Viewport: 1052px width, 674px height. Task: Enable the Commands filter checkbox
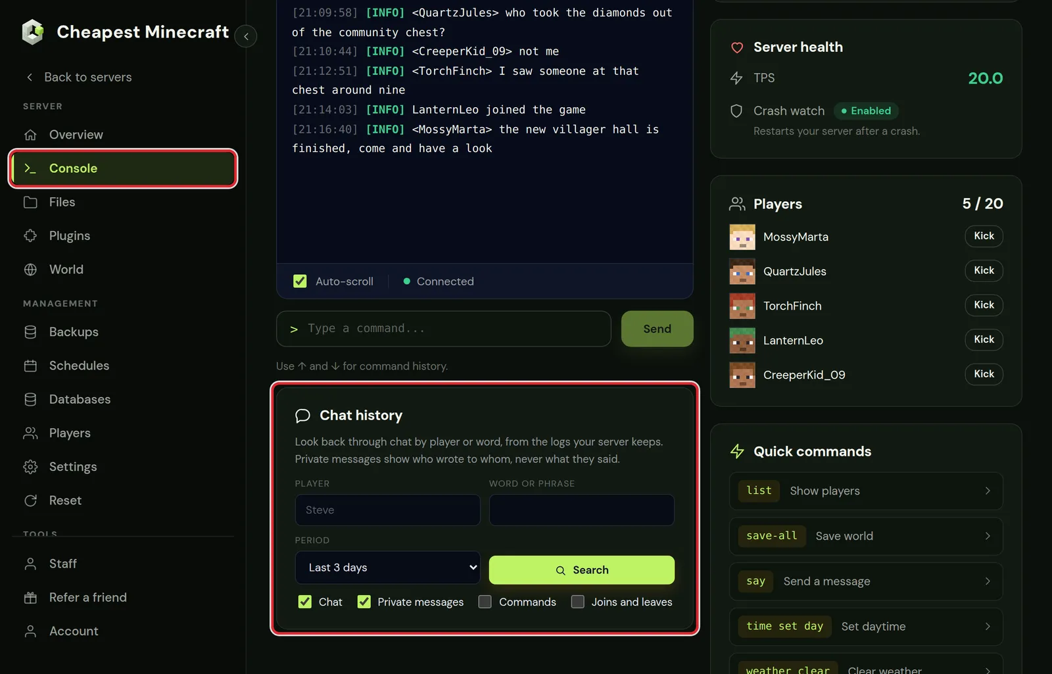click(x=485, y=602)
